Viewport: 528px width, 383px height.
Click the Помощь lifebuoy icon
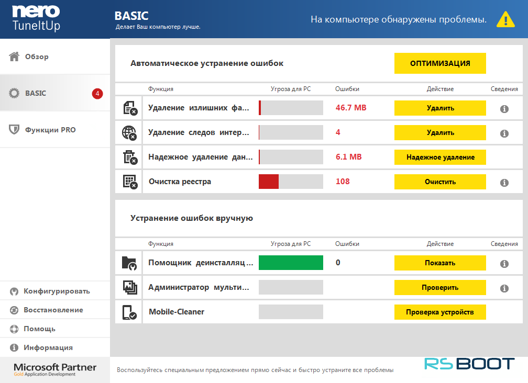(x=14, y=329)
